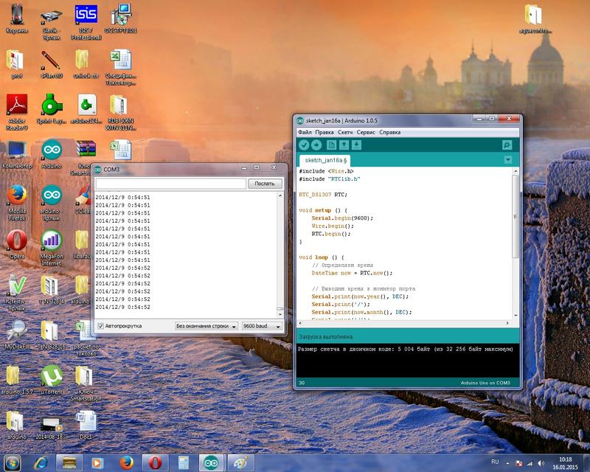Open the Serial Monitor magnifier icon
The width and height of the screenshot is (590, 472).
[507, 145]
